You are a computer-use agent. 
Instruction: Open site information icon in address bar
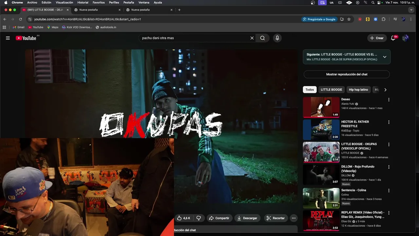30,19
